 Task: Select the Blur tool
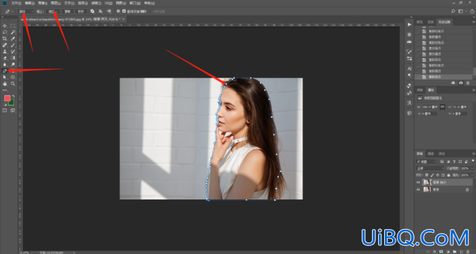5,64
